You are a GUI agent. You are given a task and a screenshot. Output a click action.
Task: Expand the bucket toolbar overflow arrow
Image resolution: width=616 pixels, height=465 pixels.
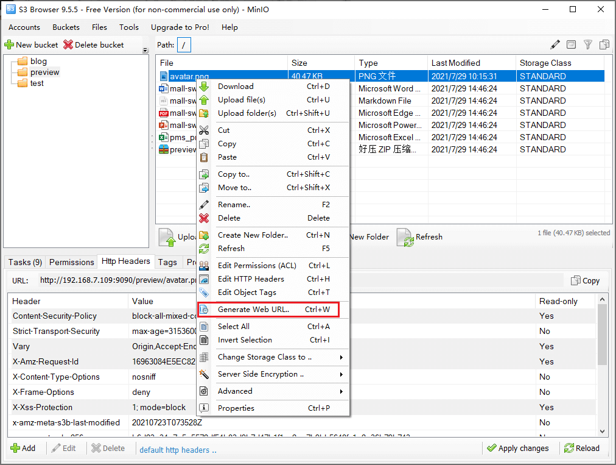145,50
